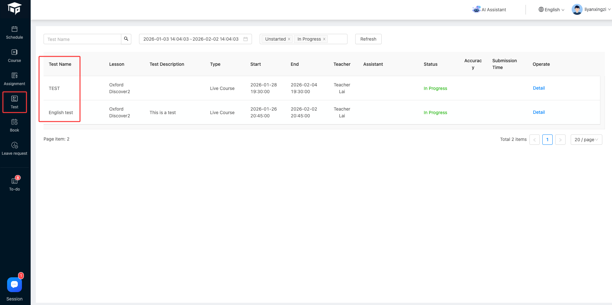Open the liyanxingzi user menu
Image resolution: width=612 pixels, height=305 pixels.
pos(591,9)
